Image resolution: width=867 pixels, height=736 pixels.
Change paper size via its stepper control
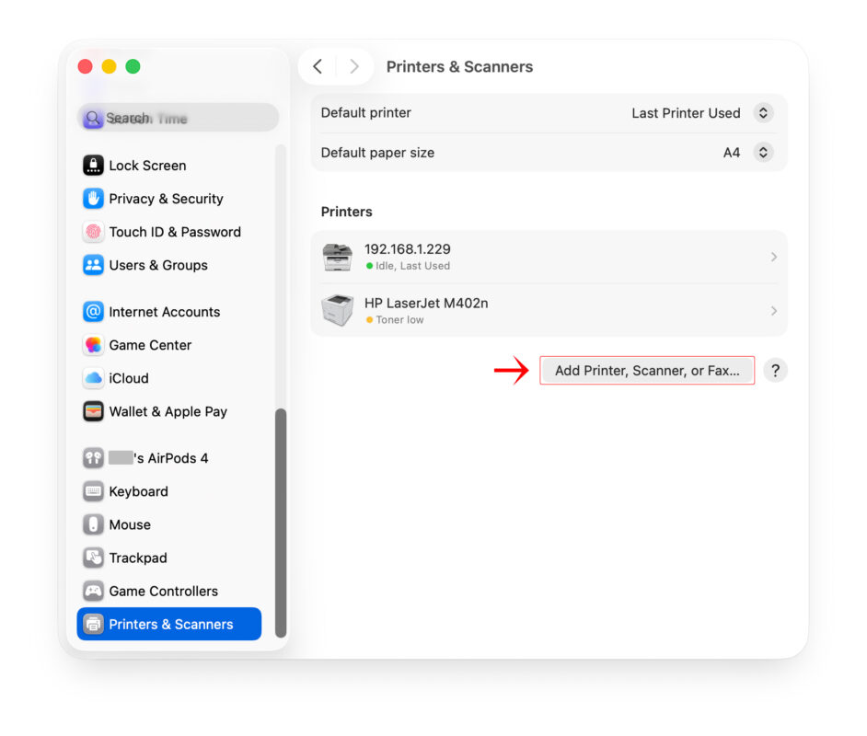tap(763, 152)
